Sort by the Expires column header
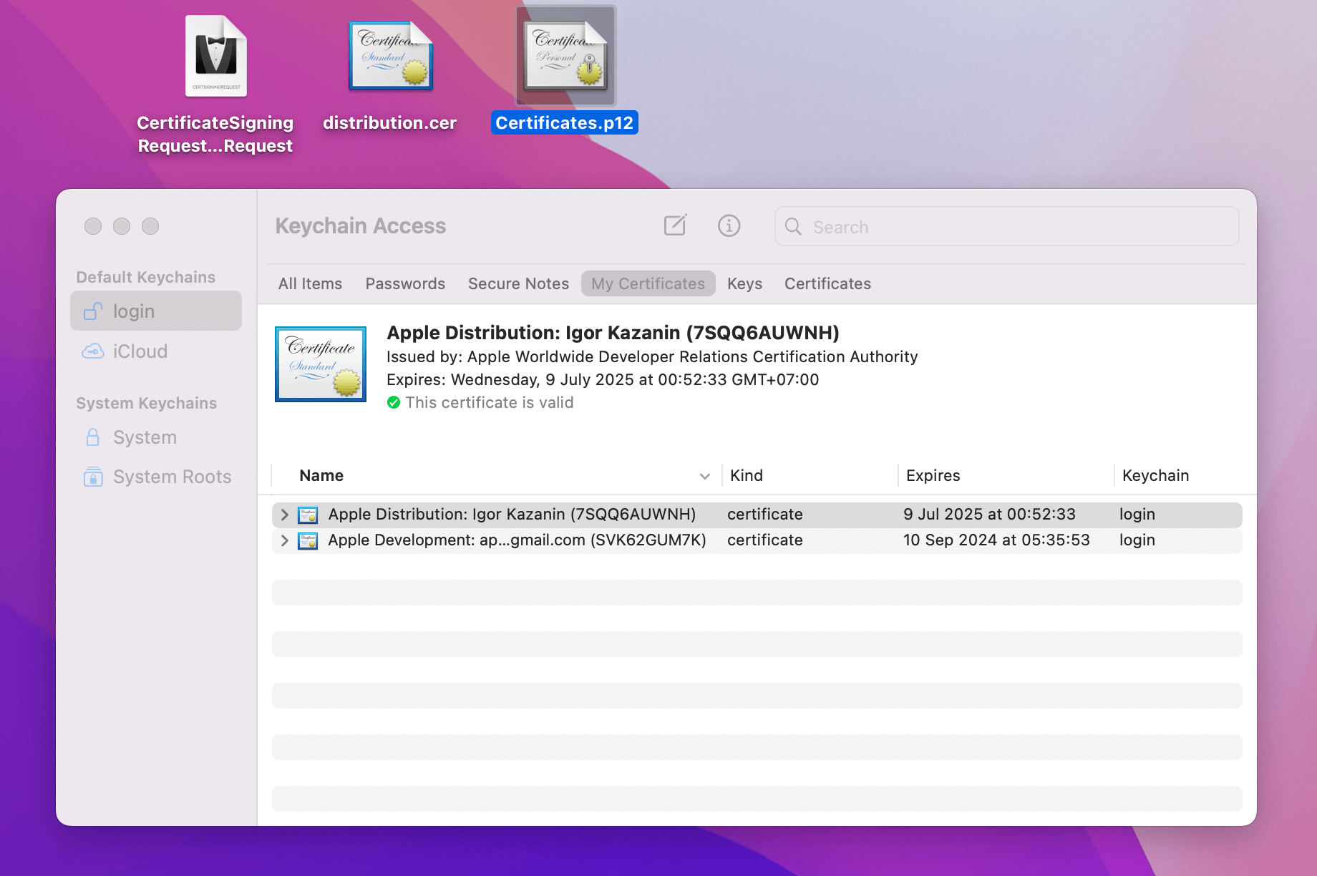Viewport: 1317px width, 876px height. [x=933, y=476]
